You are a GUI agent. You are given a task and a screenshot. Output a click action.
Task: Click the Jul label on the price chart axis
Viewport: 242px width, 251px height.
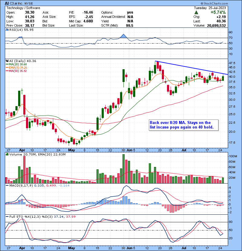tap(184, 150)
